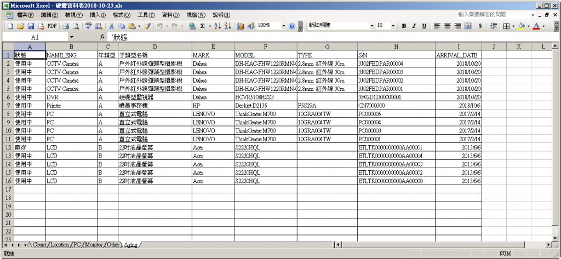Click the vertical scrollbar down arrow
Screen dimensions: 561x259
(555, 238)
